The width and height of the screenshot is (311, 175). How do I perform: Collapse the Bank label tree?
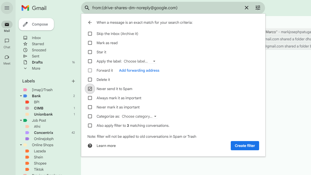click(x=21, y=96)
